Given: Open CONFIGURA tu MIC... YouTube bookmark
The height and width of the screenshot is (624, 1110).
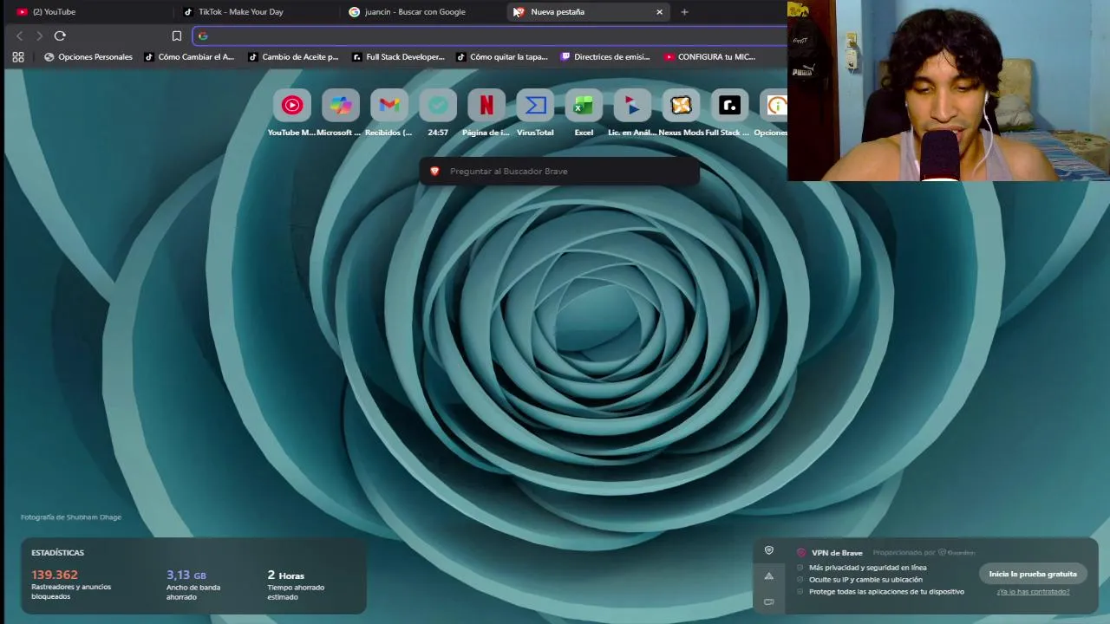Looking at the screenshot, I should pos(709,57).
